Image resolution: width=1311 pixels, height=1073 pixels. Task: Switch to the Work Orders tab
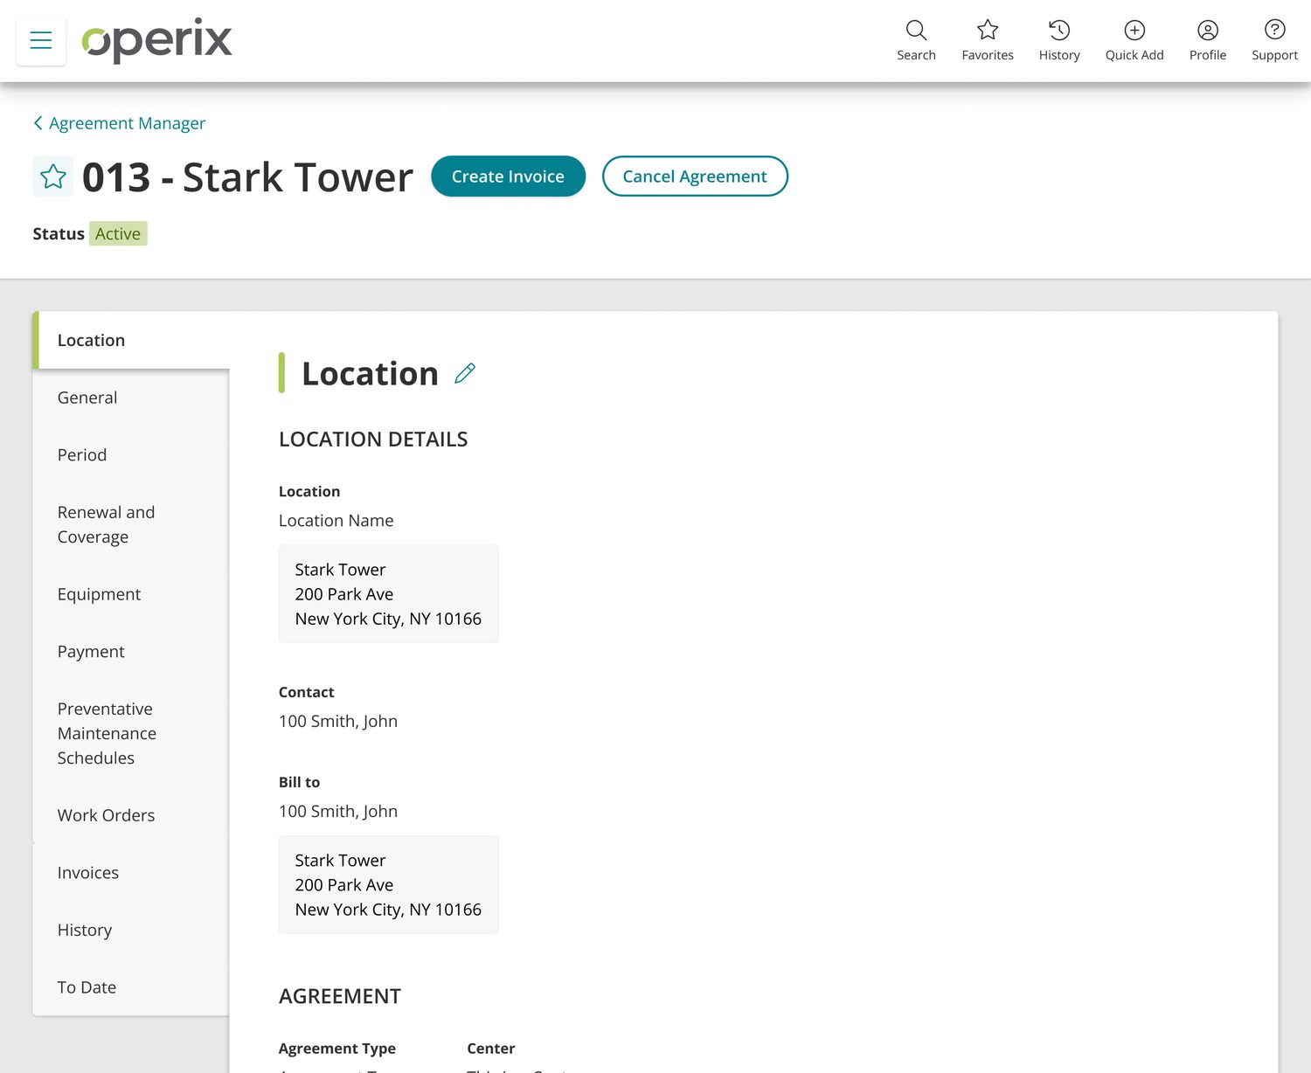pyautogui.click(x=131, y=815)
